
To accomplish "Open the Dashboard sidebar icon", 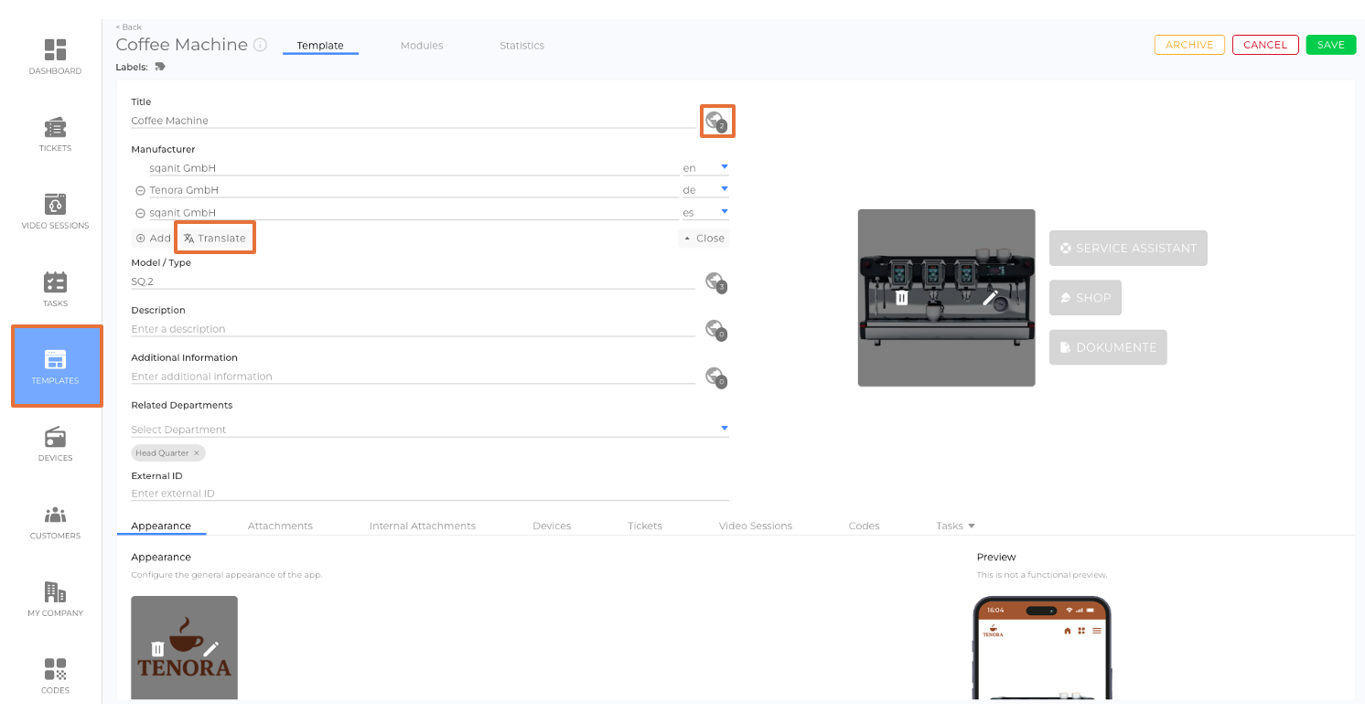I will click(55, 57).
